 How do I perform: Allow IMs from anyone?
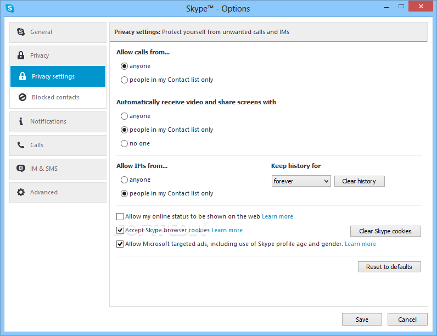[x=124, y=180]
